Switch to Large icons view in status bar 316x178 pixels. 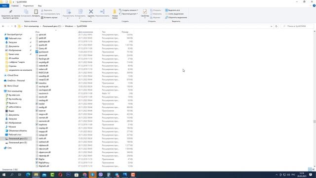[x=314, y=169]
